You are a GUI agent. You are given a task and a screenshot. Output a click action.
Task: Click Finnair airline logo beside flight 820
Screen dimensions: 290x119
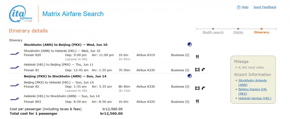tap(15, 54)
